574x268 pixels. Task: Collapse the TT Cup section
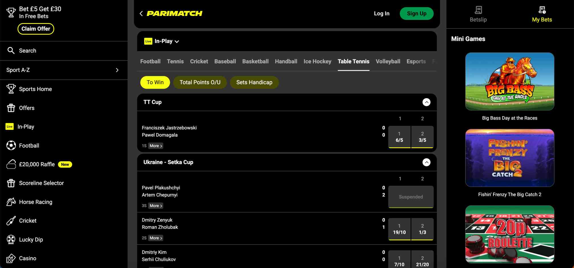point(426,102)
